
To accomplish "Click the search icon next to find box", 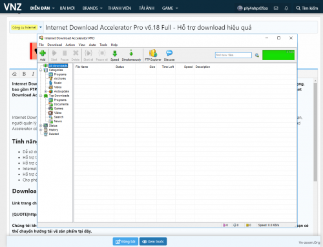I will click(x=257, y=55).
